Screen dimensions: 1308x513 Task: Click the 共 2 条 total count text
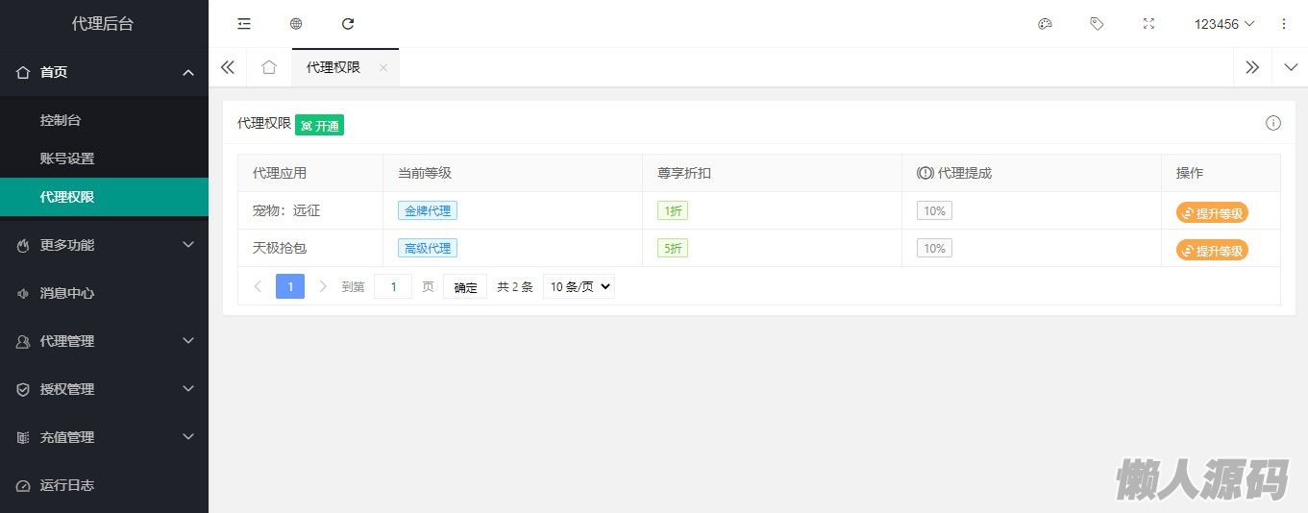[515, 286]
